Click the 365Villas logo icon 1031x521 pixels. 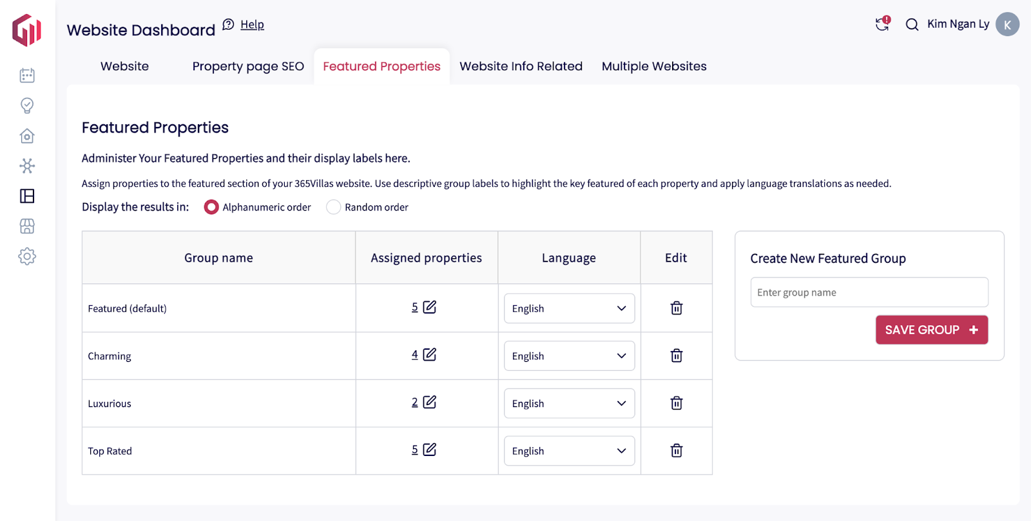[x=26, y=30]
